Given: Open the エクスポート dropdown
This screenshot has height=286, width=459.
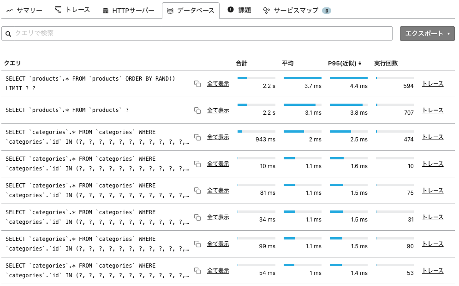Looking at the screenshot, I should click(427, 34).
